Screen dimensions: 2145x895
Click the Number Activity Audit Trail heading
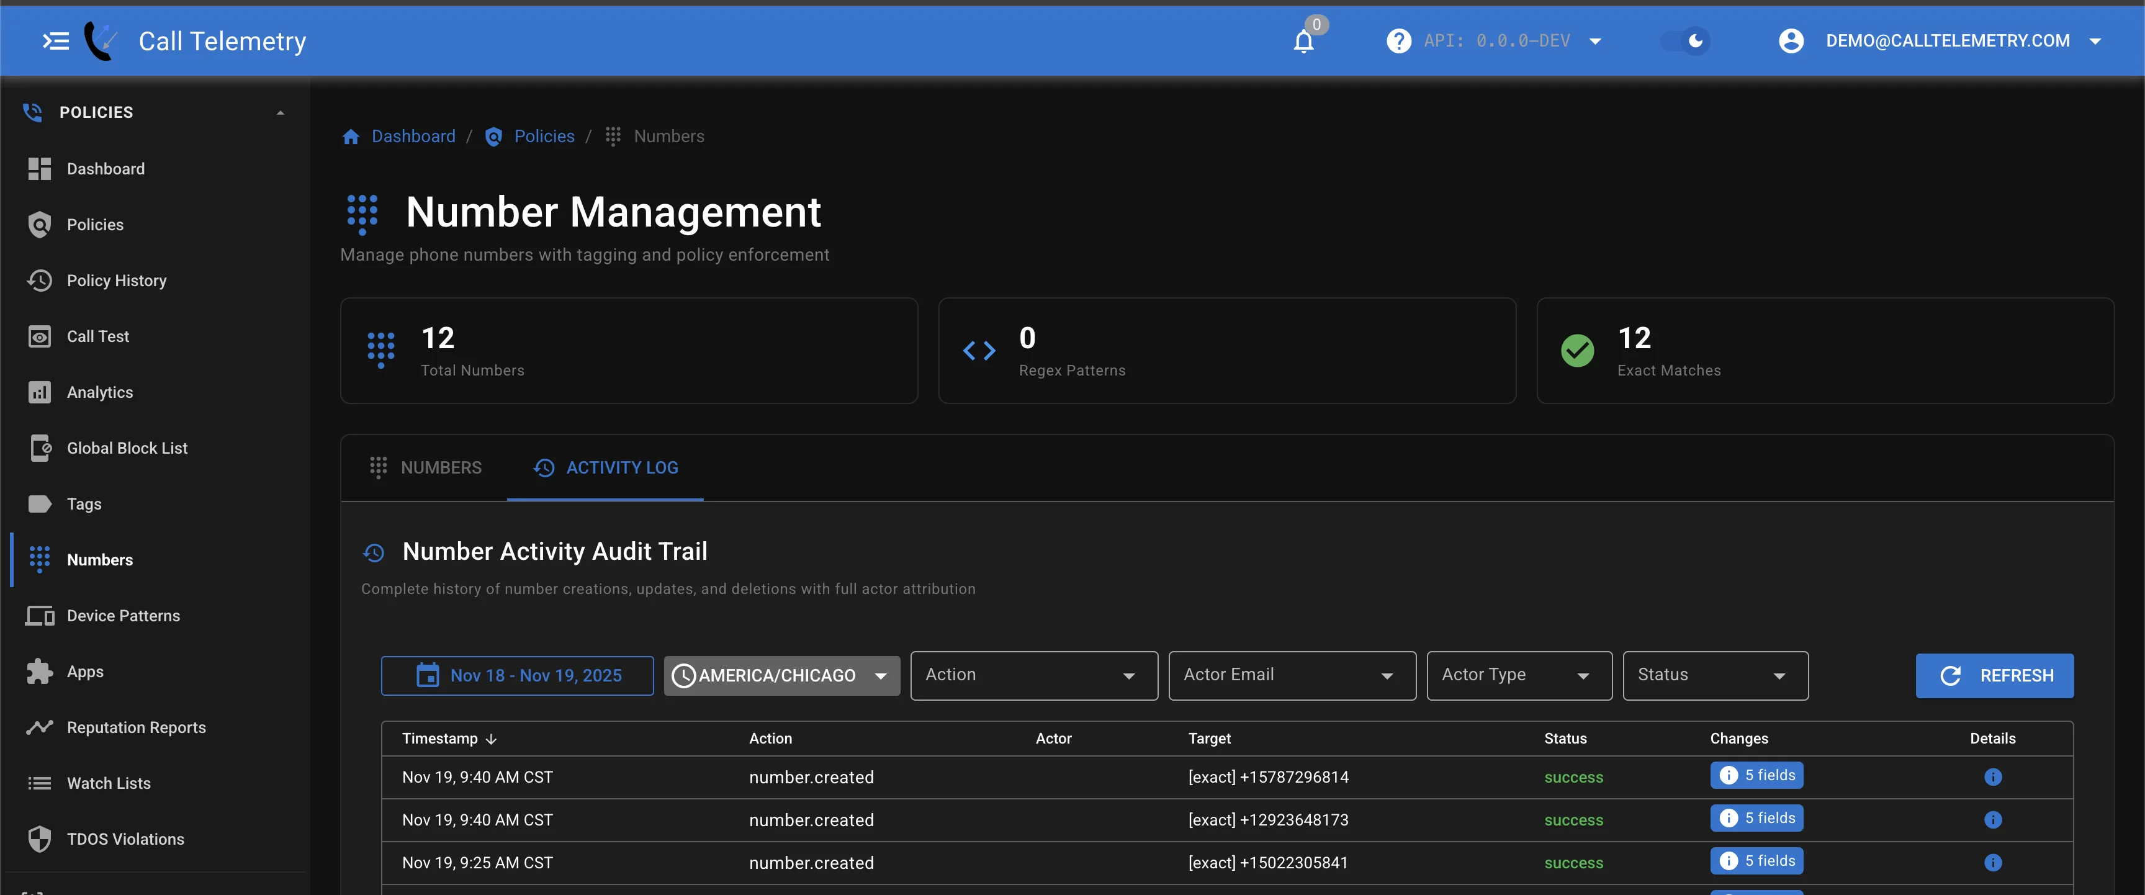555,551
